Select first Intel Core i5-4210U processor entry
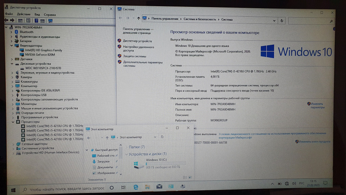The width and height of the screenshot is (346, 195). click(x=55, y=126)
